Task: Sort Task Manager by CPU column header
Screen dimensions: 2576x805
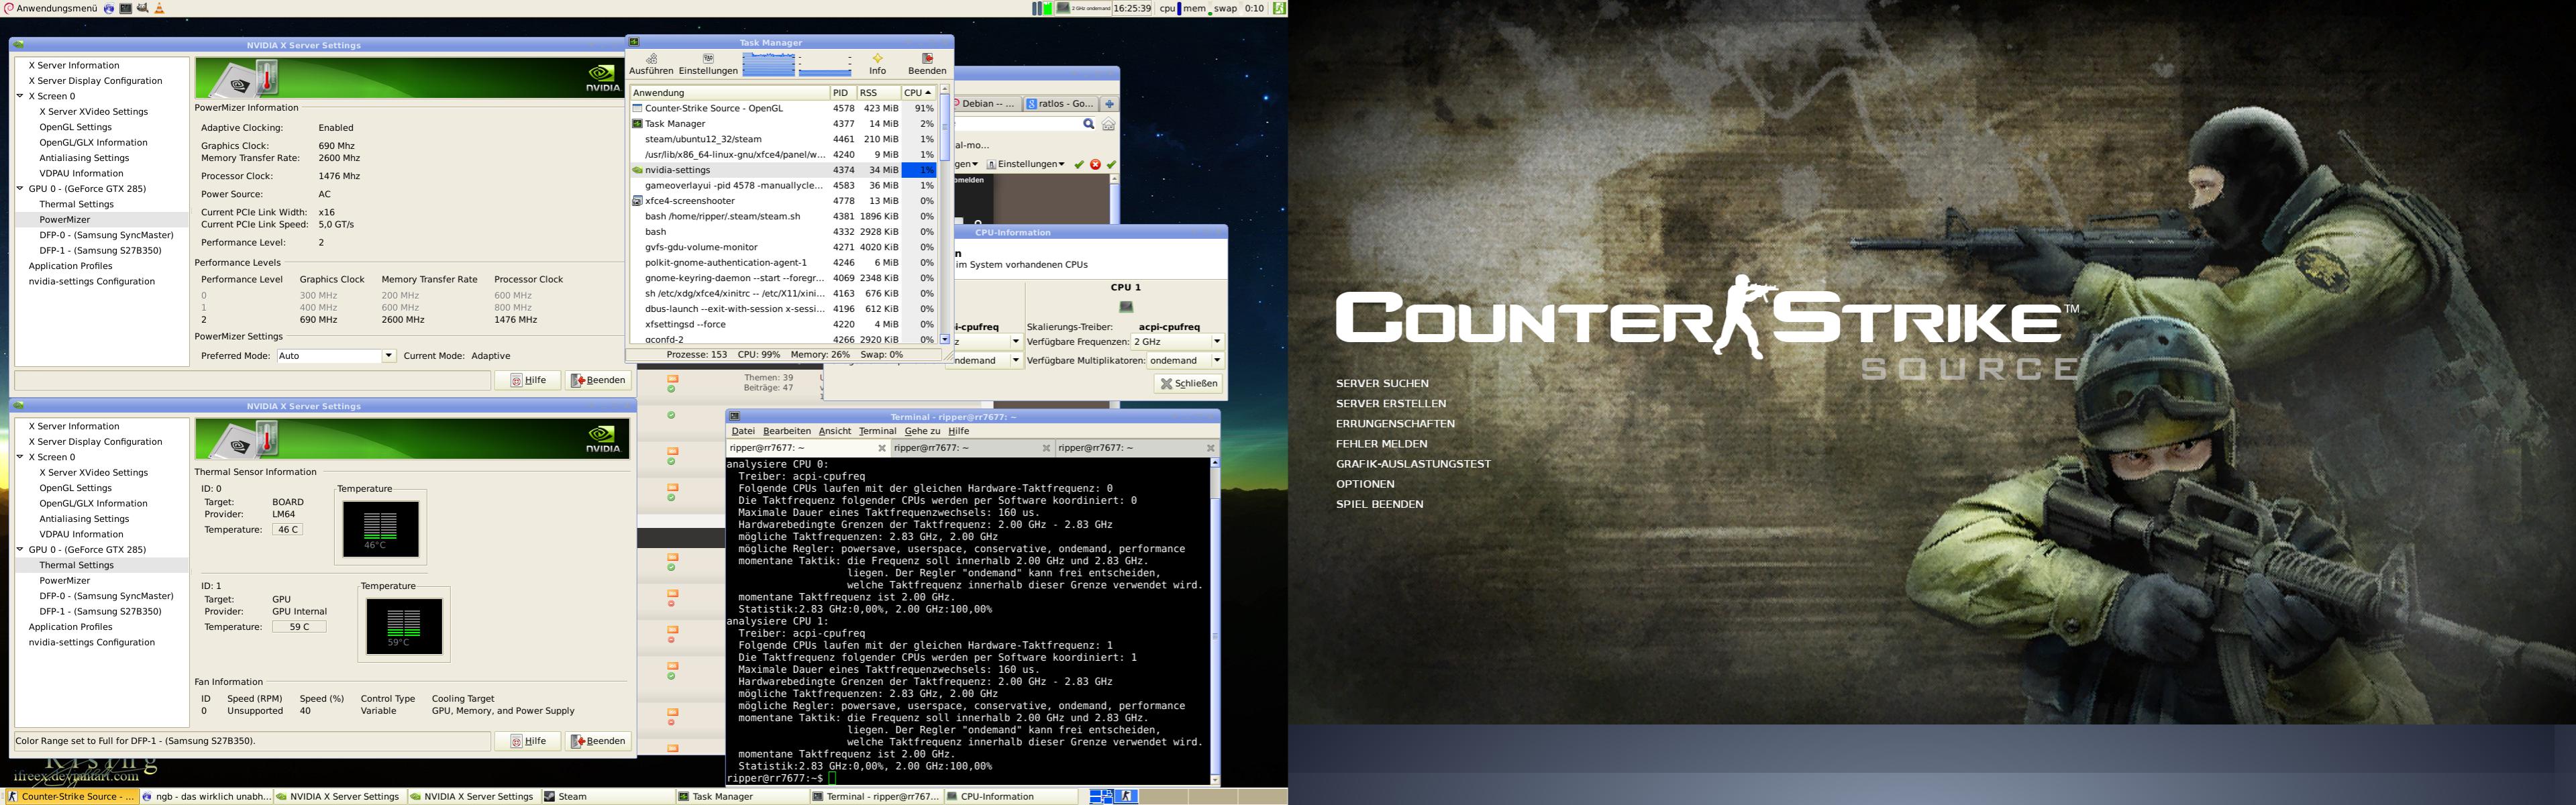Action: [x=918, y=92]
